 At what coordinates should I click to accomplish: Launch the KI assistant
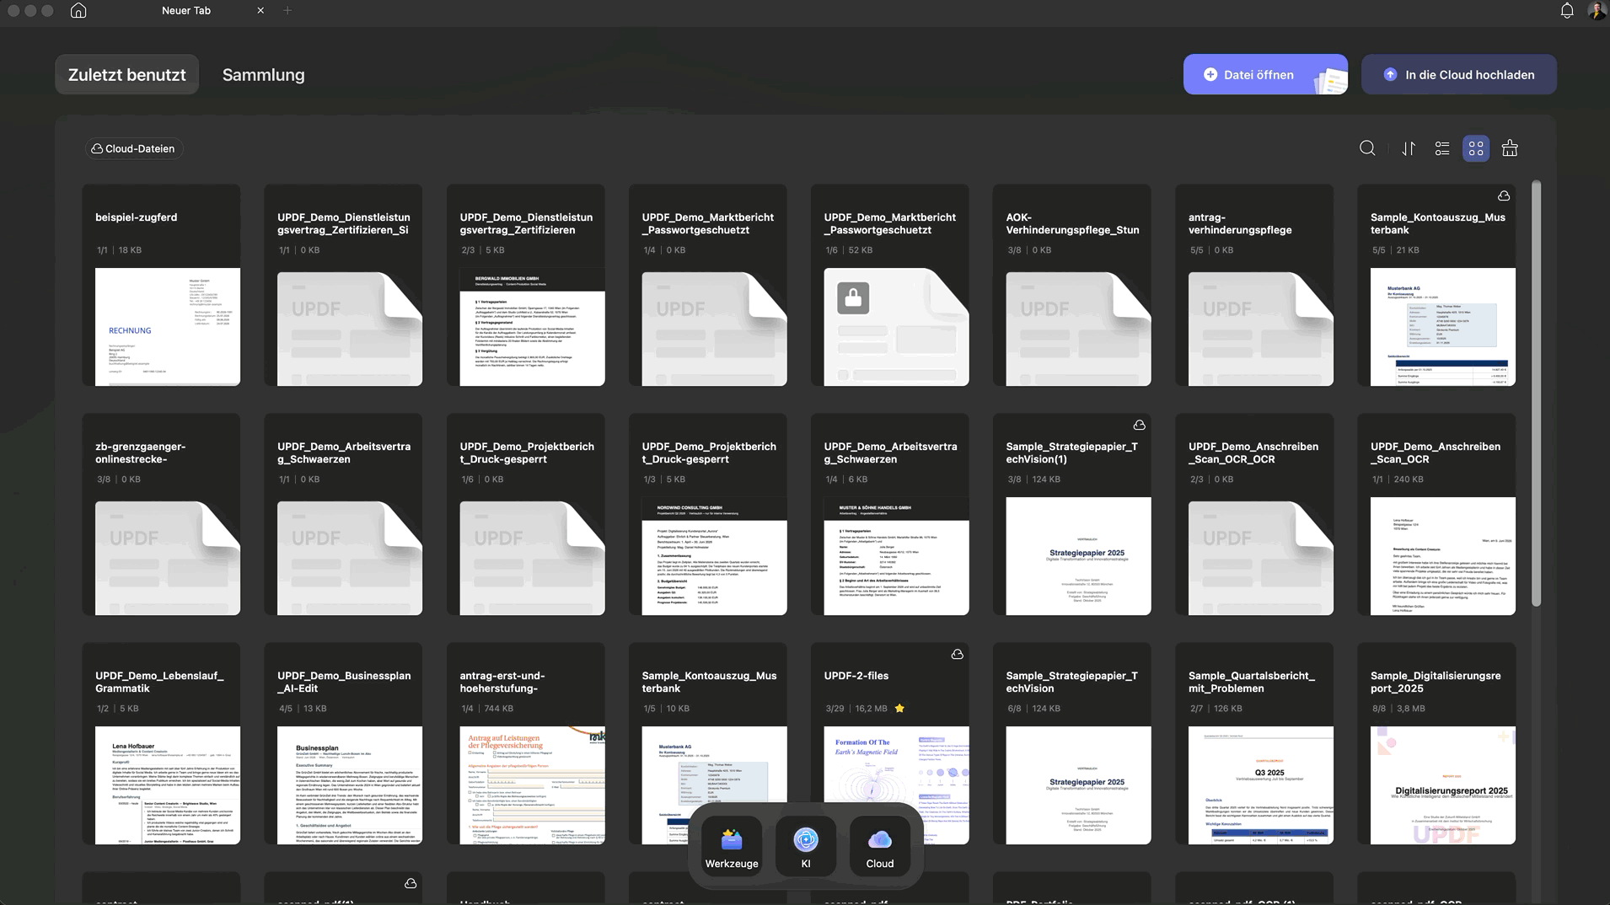(806, 847)
